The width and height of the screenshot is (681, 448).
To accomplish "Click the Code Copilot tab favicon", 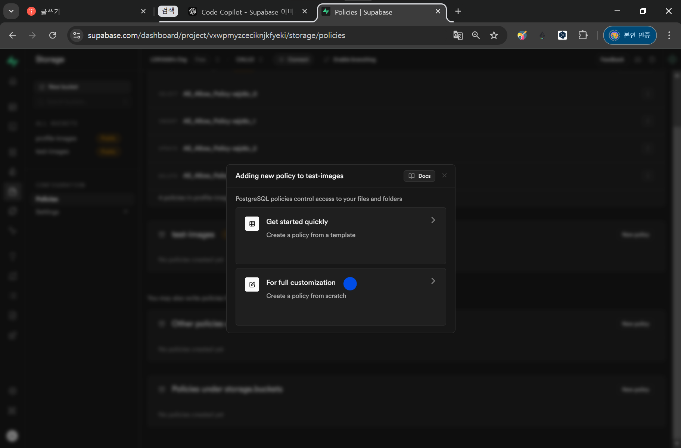I will click(193, 12).
